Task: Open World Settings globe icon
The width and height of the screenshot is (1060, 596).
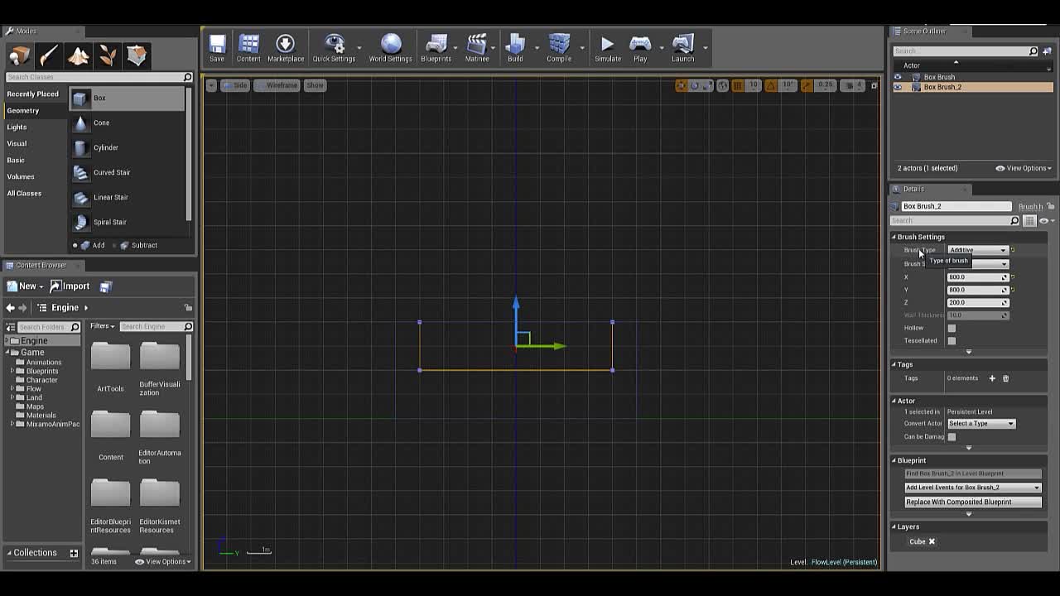Action: (390, 48)
